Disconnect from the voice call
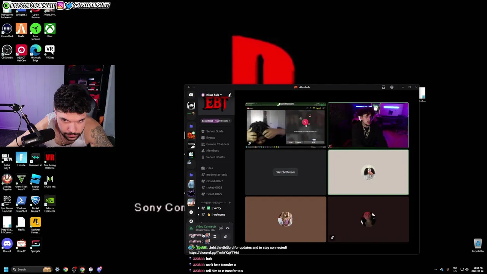This screenshot has width=487, height=274. point(228,228)
